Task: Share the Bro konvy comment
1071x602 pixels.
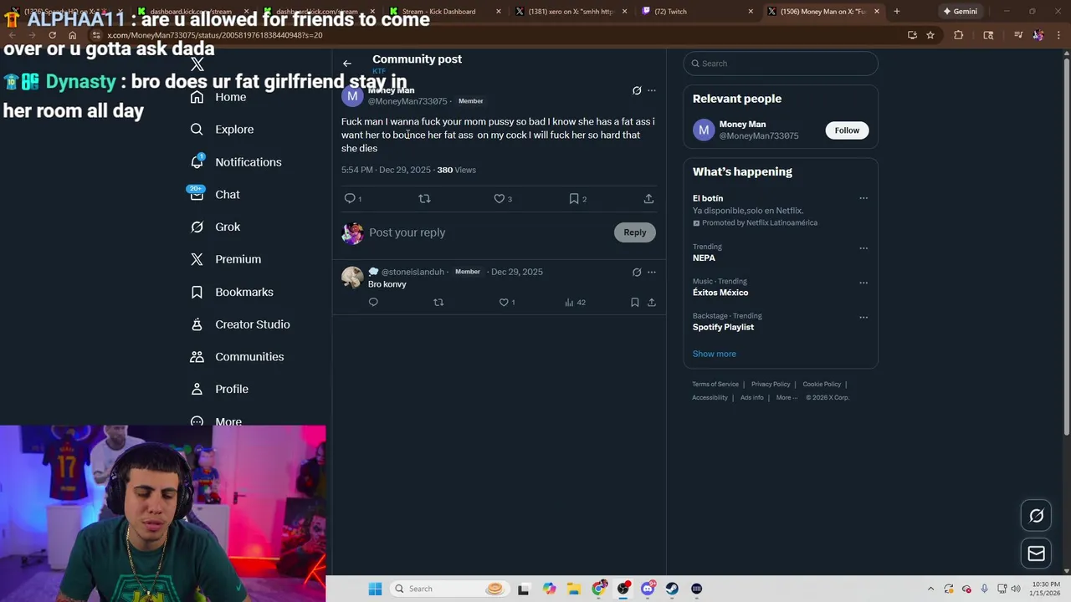Action: pyautogui.click(x=652, y=302)
